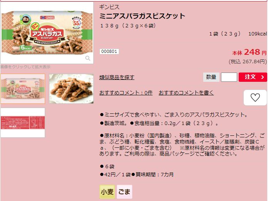Select the biscuits on plate thumbnail

[x=71, y=89]
